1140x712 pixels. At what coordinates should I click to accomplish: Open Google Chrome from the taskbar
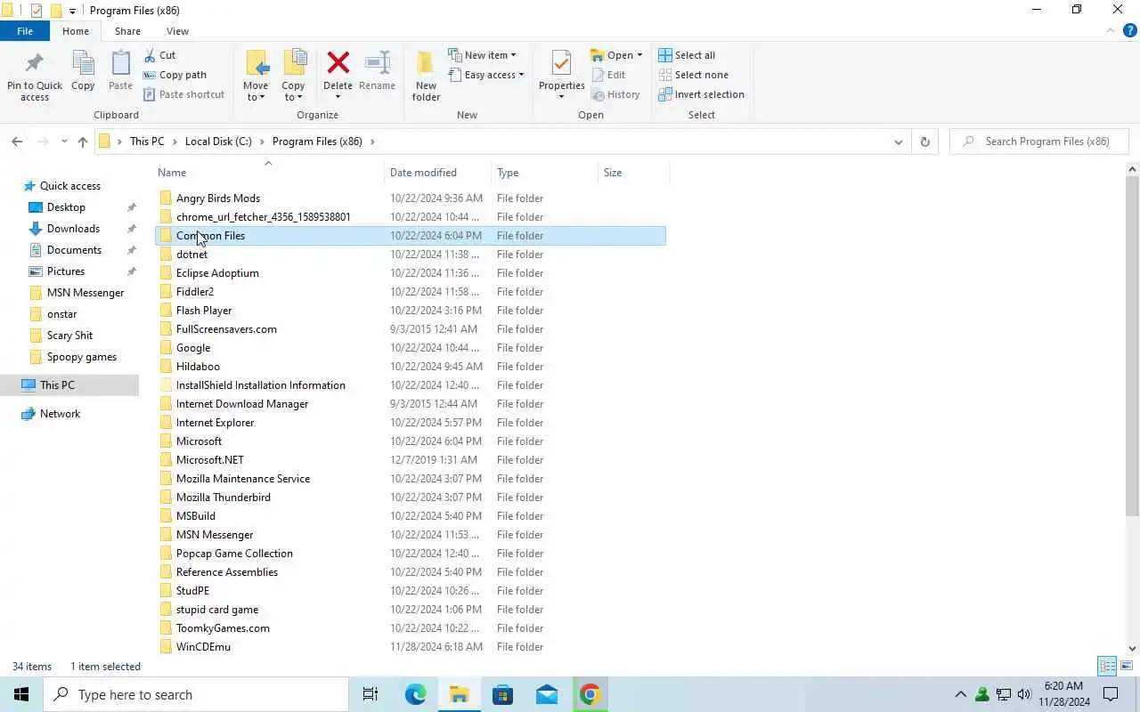(590, 694)
